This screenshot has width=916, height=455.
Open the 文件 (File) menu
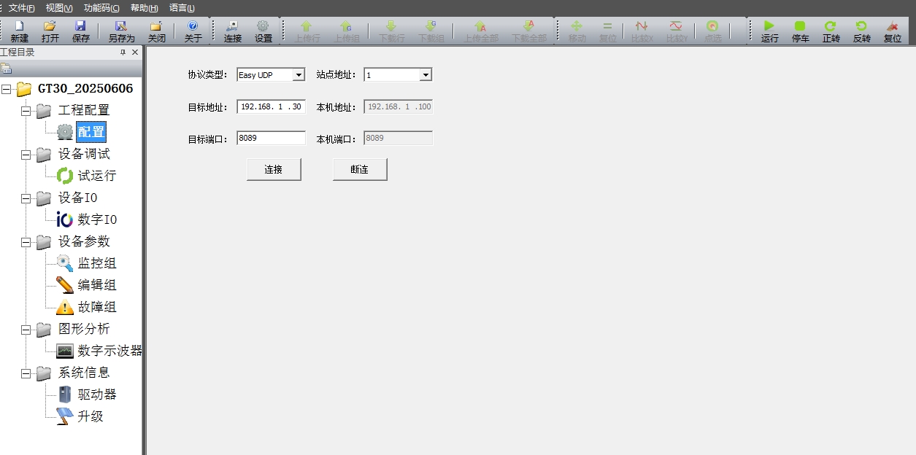[21, 8]
